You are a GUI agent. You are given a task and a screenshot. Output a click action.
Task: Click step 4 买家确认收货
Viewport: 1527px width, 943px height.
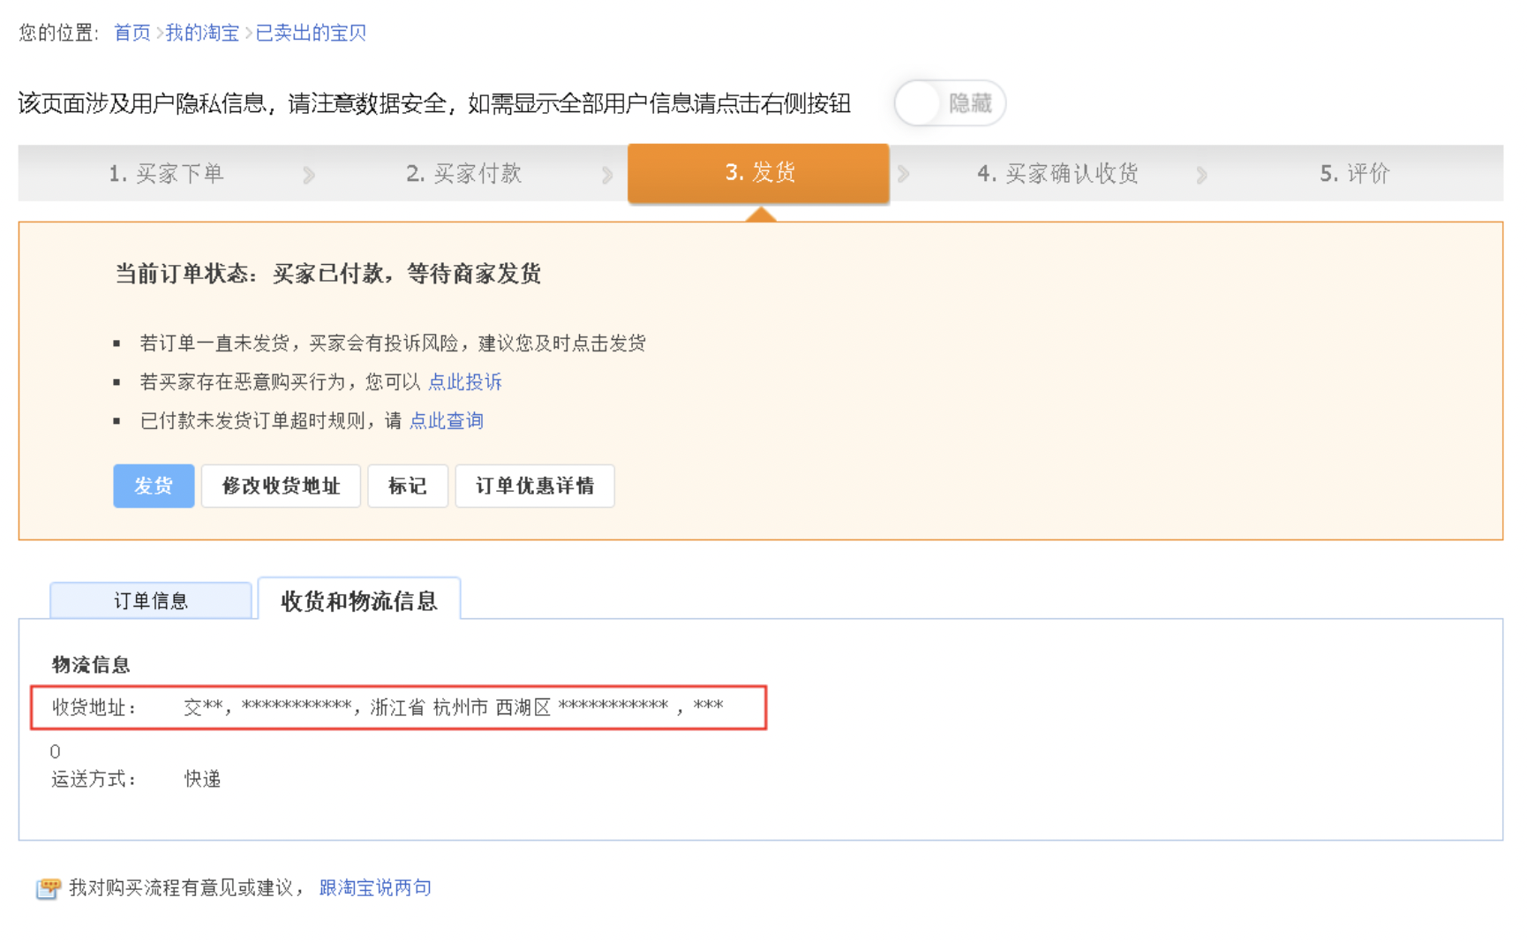(1057, 173)
